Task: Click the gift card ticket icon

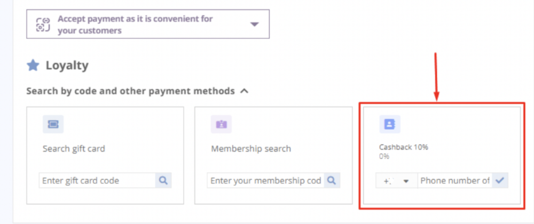Action: point(53,124)
